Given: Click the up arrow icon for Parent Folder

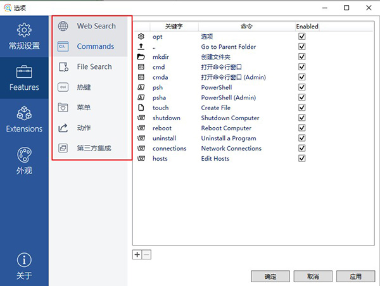Looking at the screenshot, I should pyautogui.click(x=141, y=46).
